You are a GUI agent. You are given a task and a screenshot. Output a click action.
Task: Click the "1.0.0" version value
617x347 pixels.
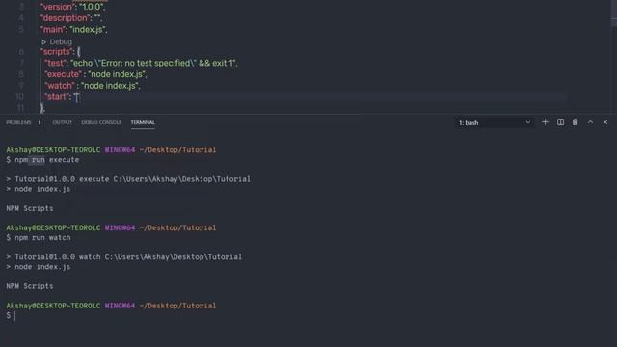coord(93,7)
